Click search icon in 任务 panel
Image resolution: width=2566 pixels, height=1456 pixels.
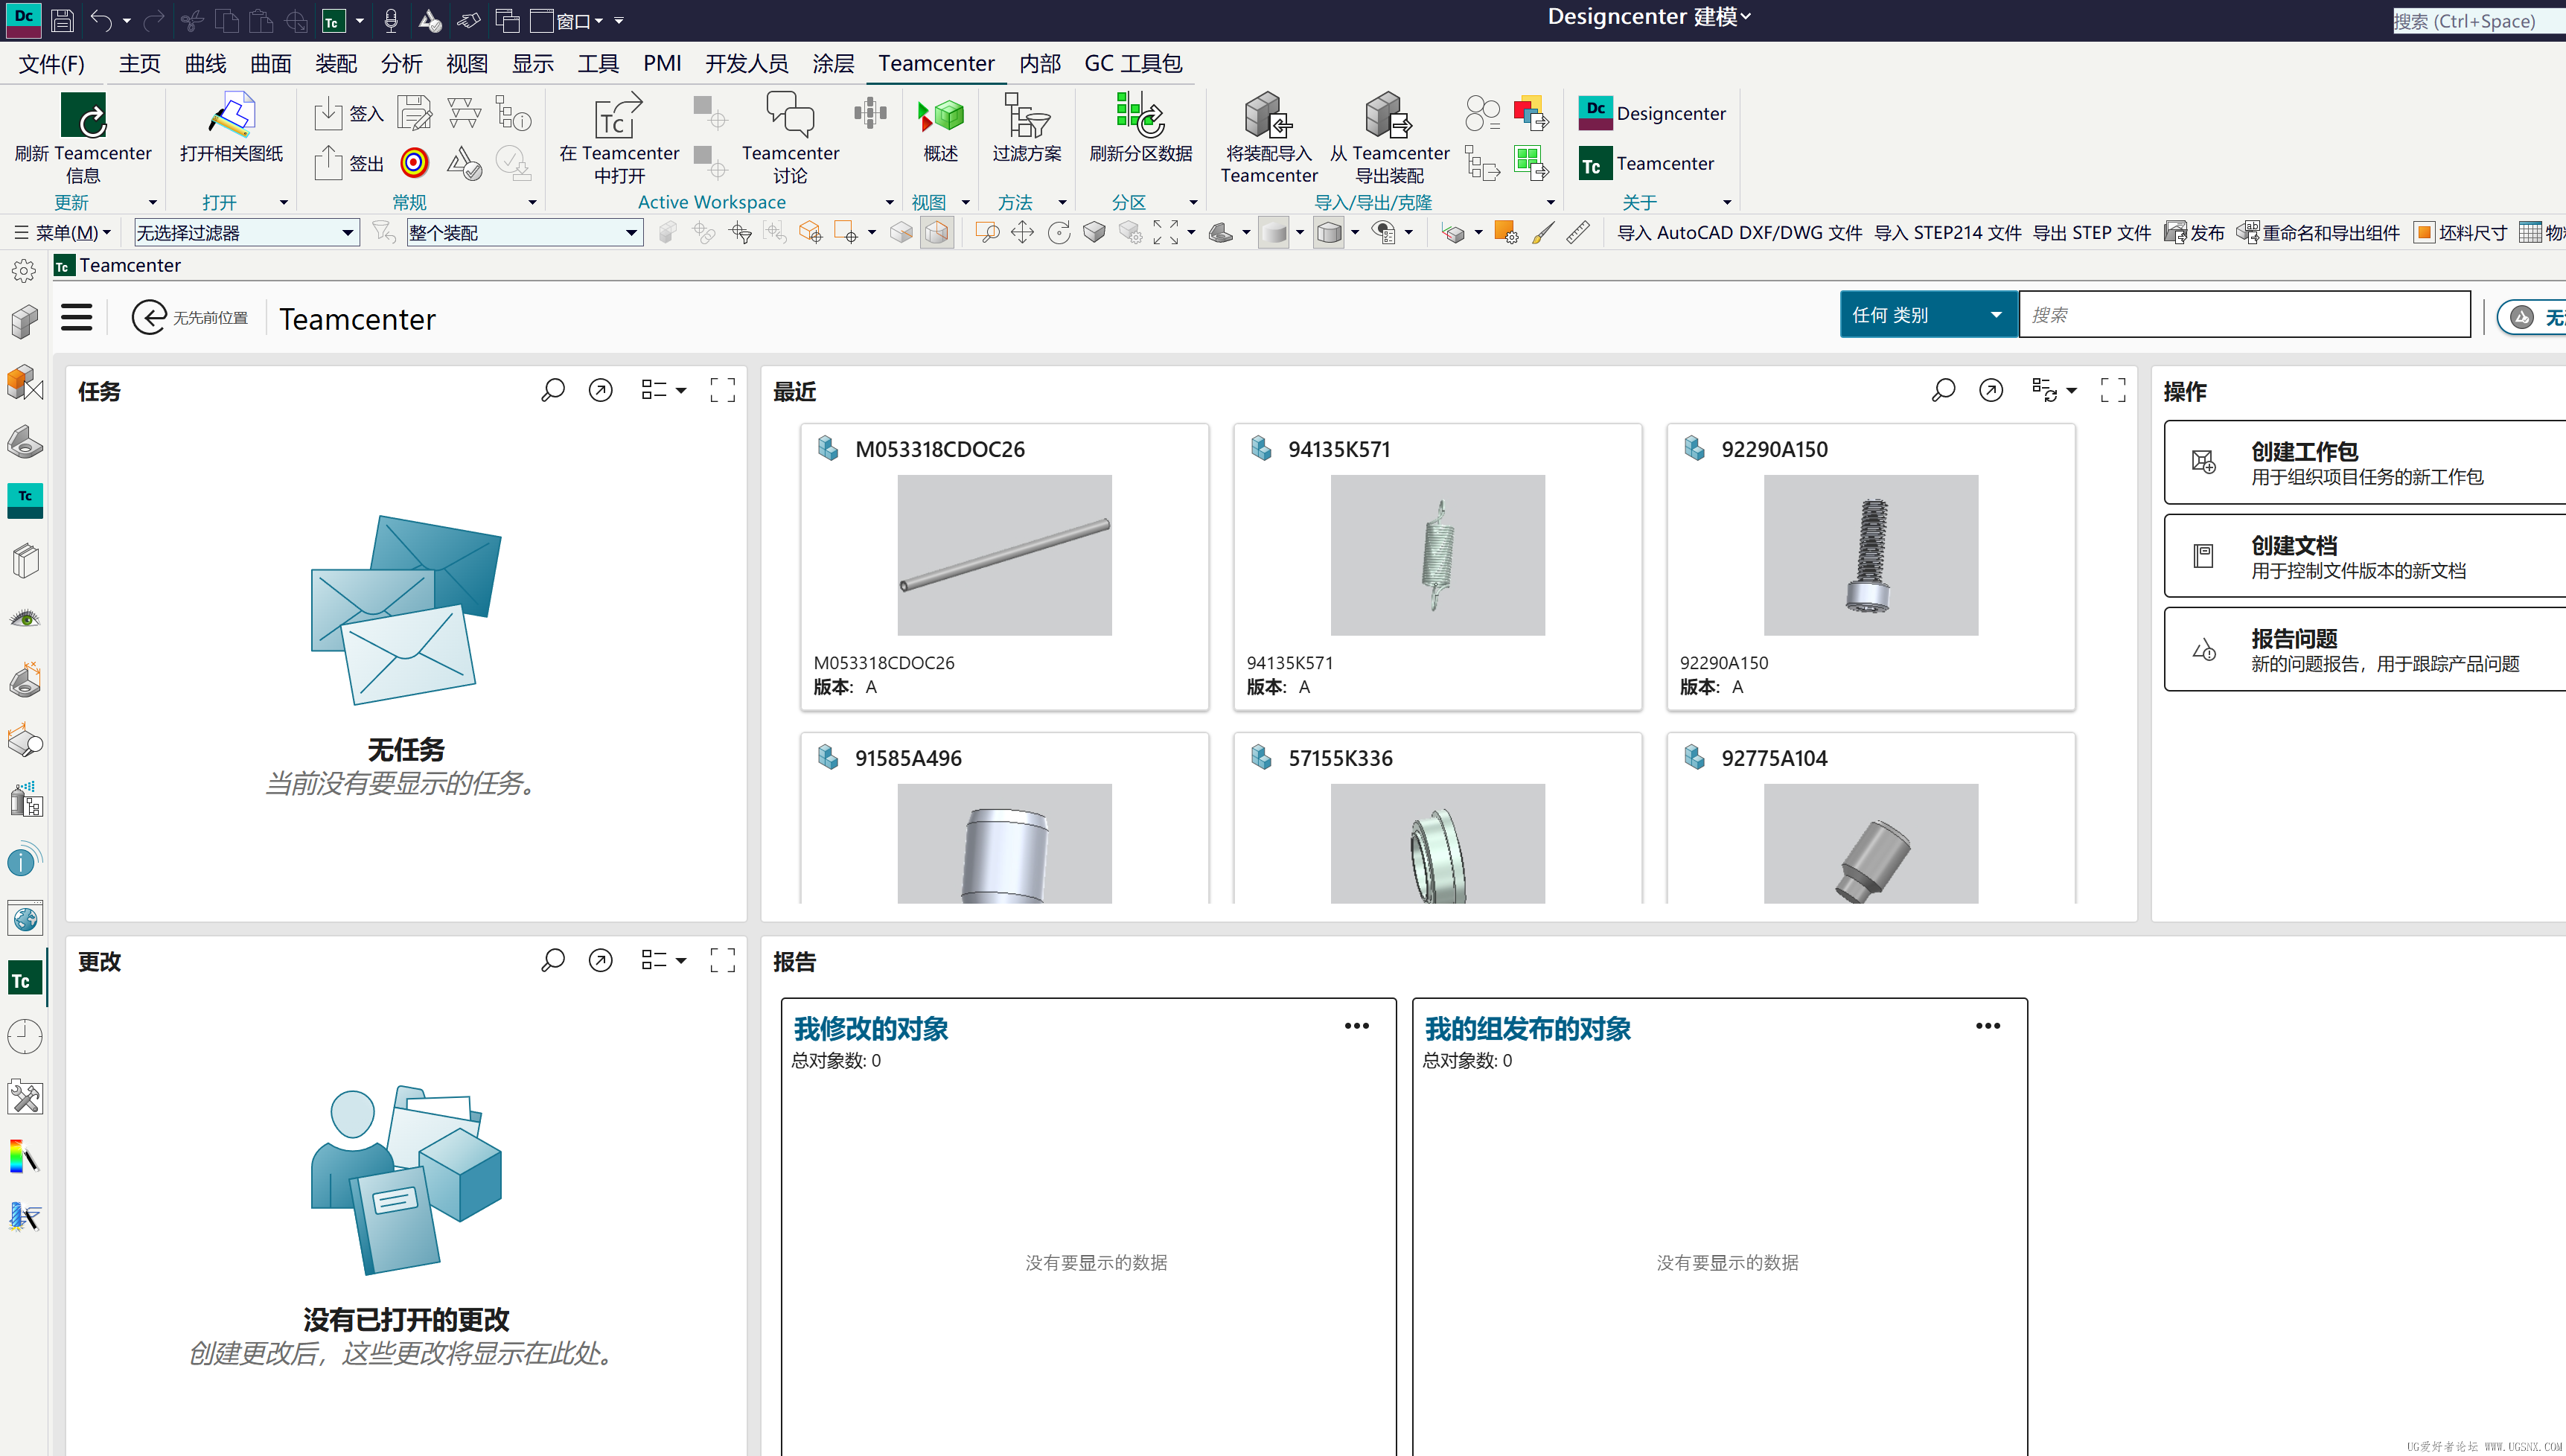pos(552,390)
